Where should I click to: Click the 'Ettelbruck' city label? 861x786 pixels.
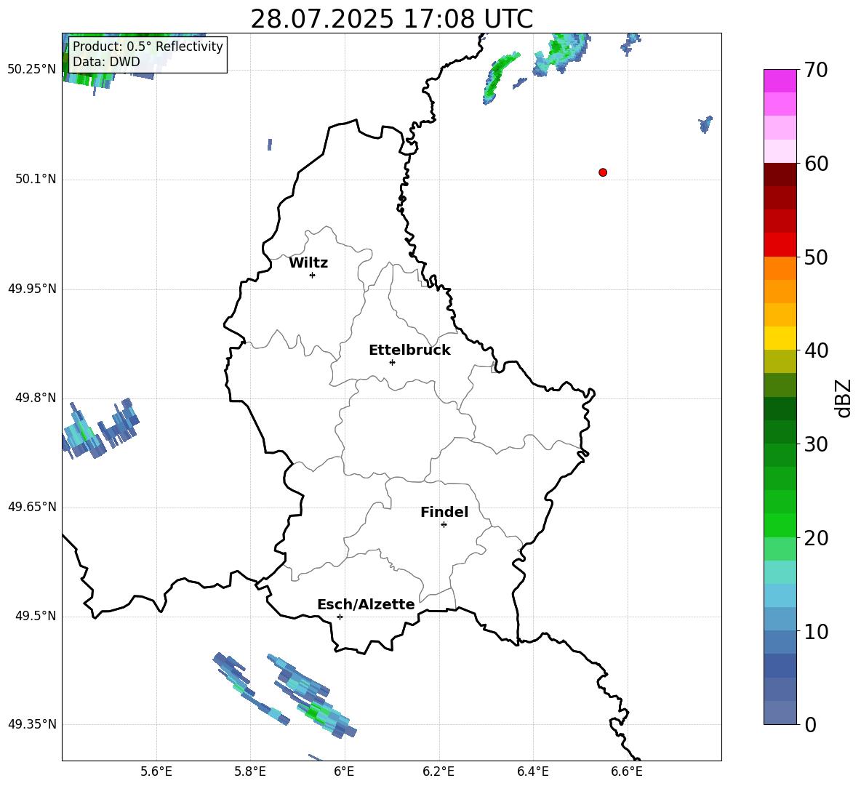tap(409, 350)
